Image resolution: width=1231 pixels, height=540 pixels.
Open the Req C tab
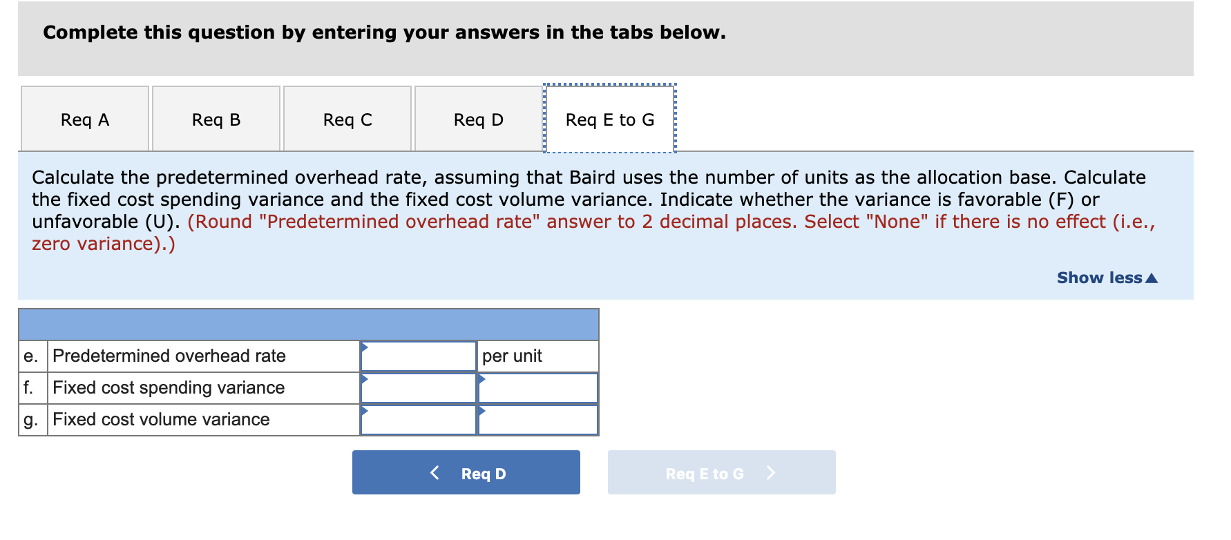tap(347, 118)
